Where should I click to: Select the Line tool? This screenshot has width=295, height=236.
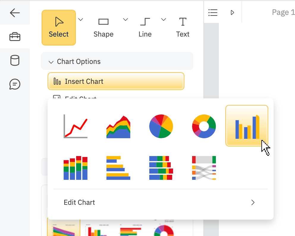pyautogui.click(x=145, y=27)
